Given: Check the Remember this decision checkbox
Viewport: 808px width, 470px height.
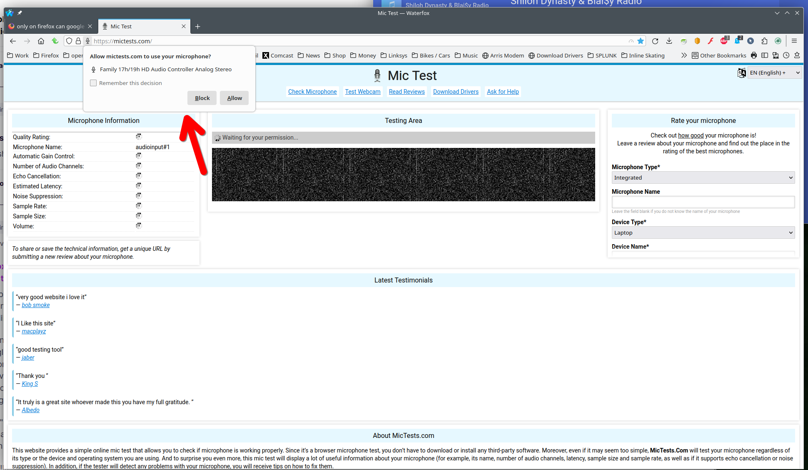Looking at the screenshot, I should click(x=93, y=83).
